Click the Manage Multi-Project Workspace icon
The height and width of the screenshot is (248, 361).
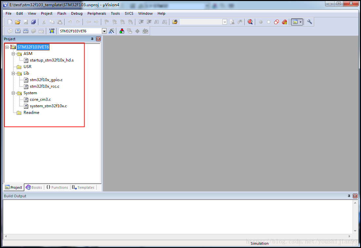pyautogui.click(x=130, y=31)
